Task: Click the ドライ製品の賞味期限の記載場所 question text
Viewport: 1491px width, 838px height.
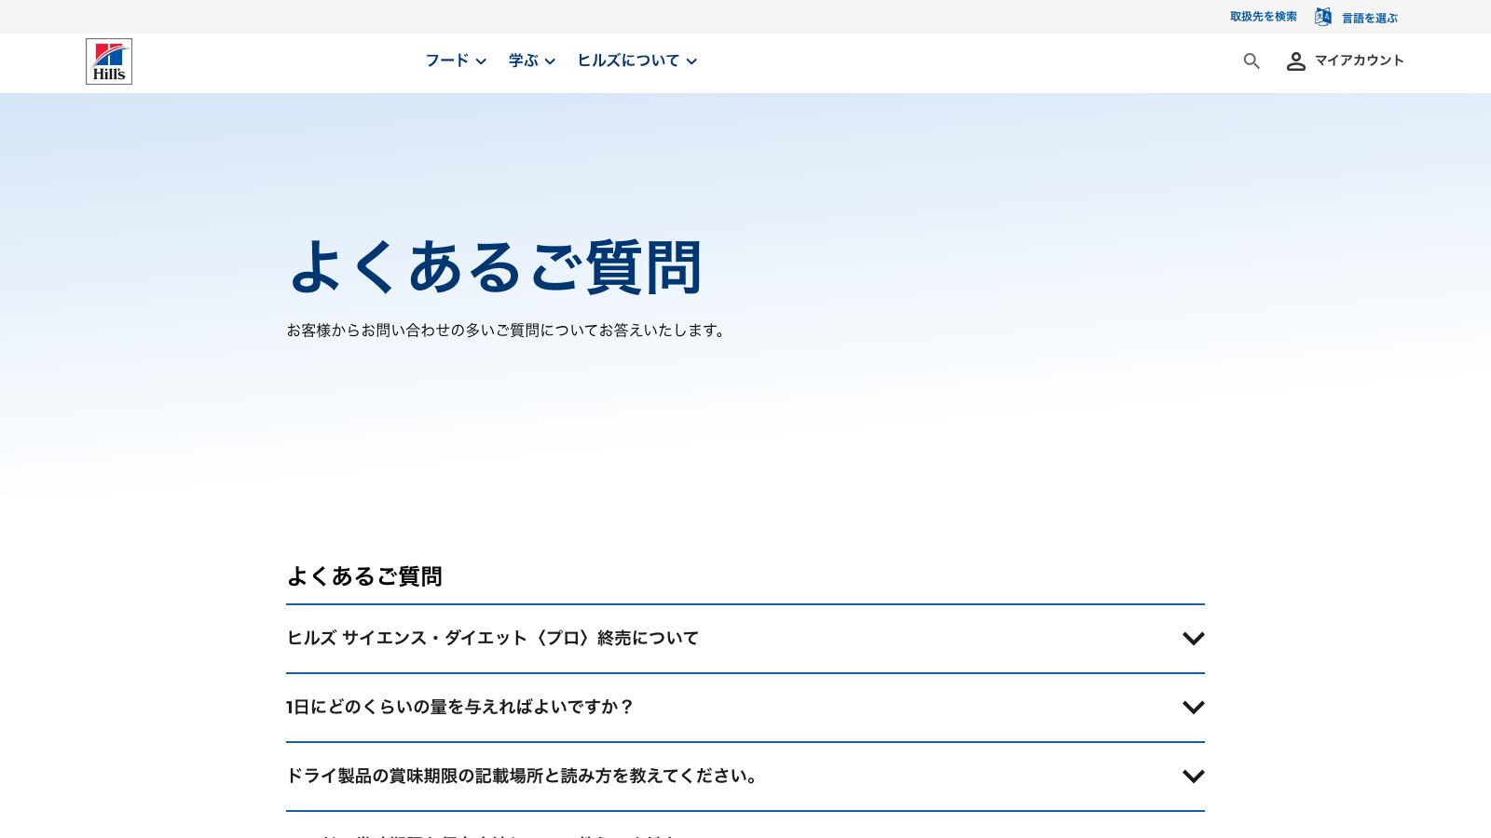Action: (x=522, y=776)
